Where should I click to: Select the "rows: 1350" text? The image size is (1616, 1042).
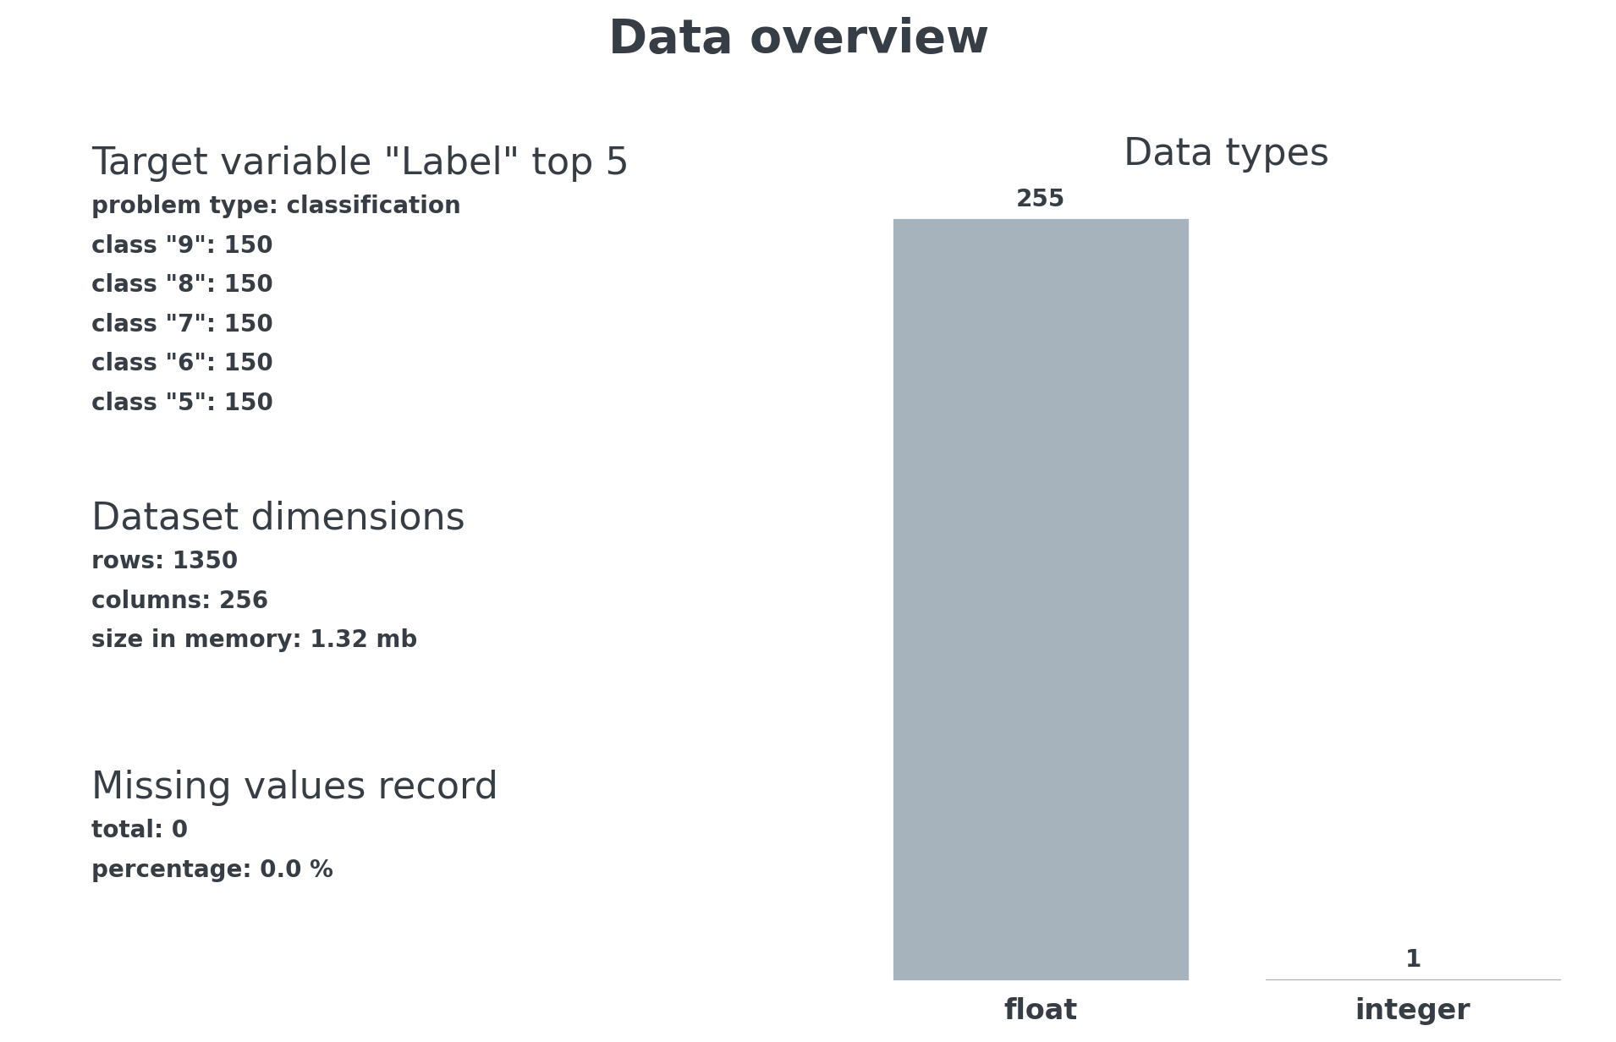pos(164,561)
